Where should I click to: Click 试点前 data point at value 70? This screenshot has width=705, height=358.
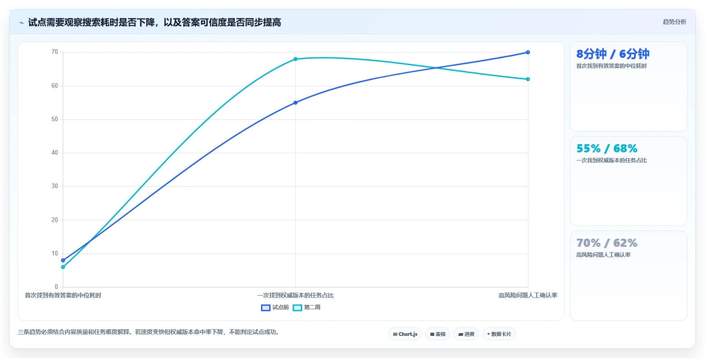(528, 52)
